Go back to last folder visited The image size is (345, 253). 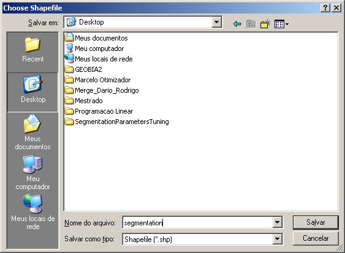tap(237, 23)
